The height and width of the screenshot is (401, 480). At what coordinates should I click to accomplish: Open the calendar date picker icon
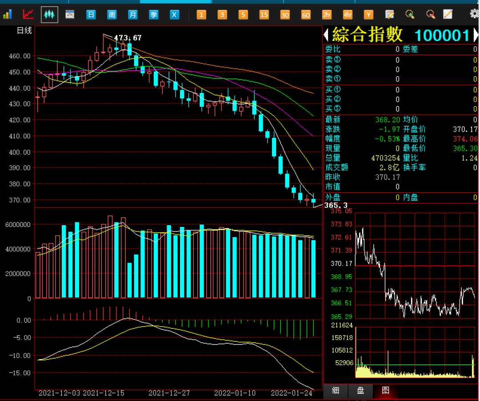70,14
